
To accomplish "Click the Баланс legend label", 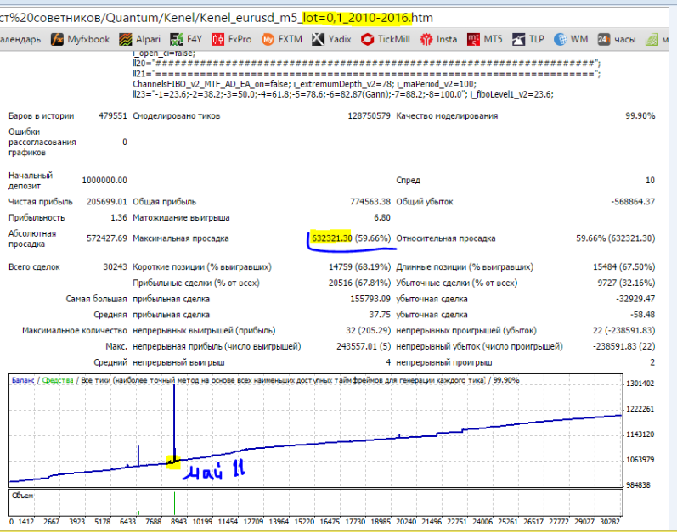I will coord(23,380).
